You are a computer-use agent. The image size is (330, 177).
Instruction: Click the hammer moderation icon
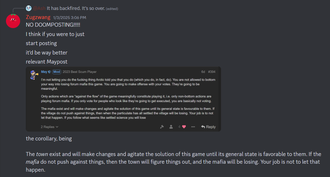point(162,127)
